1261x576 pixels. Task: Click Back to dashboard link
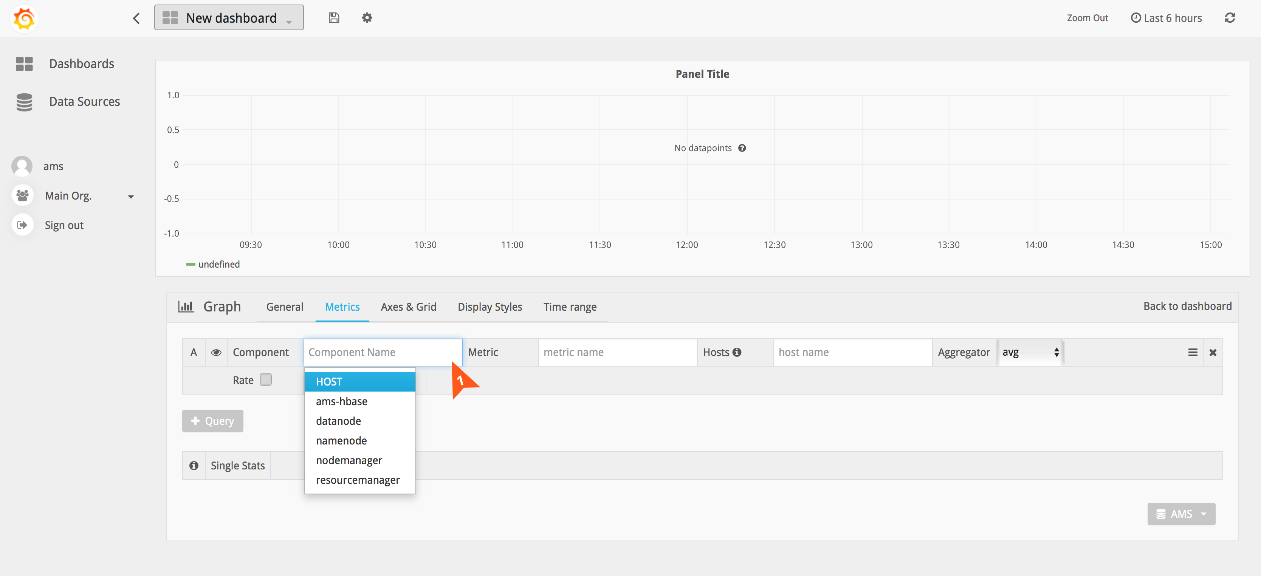pyautogui.click(x=1187, y=307)
